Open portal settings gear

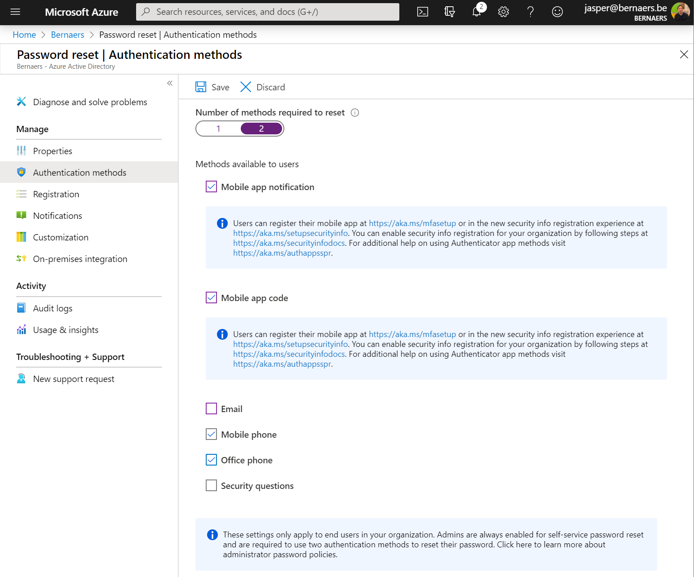pyautogui.click(x=504, y=12)
